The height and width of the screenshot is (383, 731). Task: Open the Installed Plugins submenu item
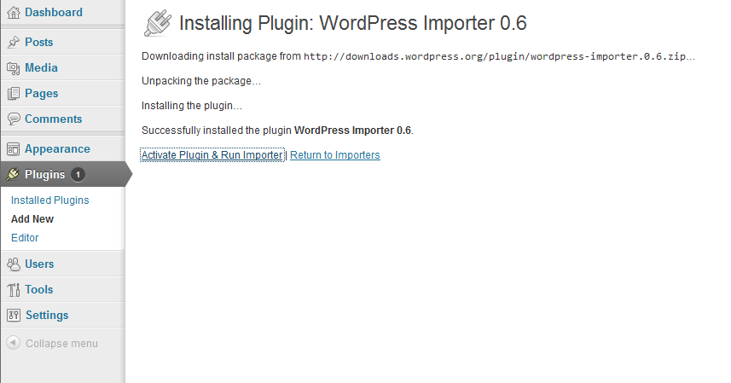coord(49,200)
